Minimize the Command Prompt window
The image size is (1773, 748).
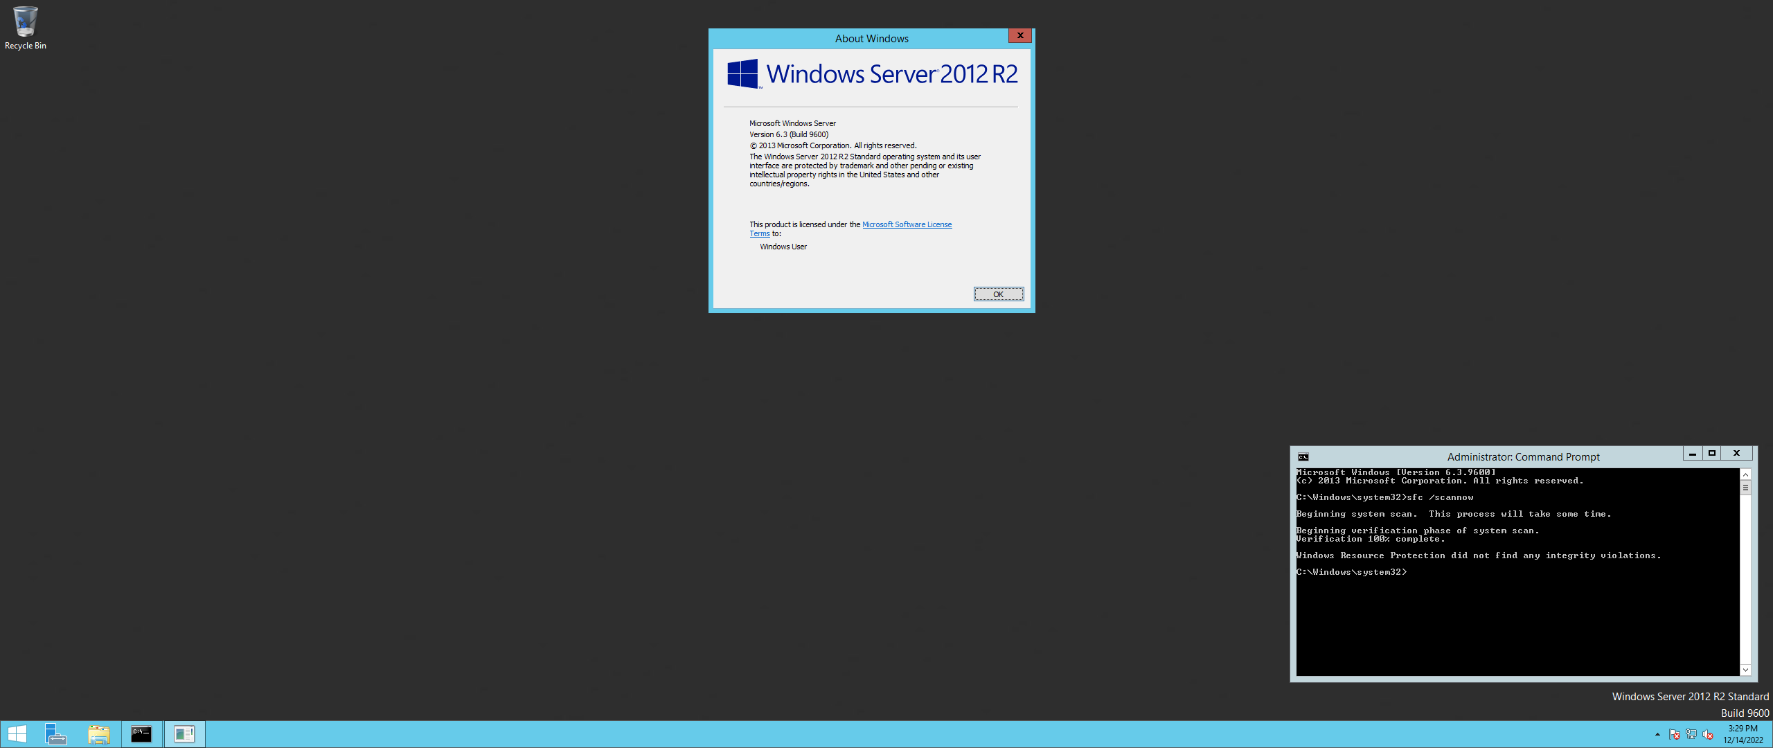pyautogui.click(x=1693, y=454)
